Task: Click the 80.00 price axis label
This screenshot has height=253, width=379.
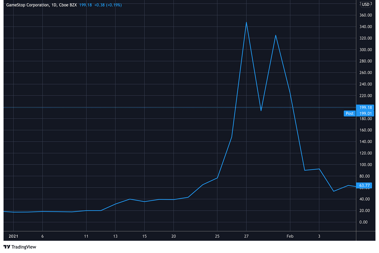Action: [364, 176]
